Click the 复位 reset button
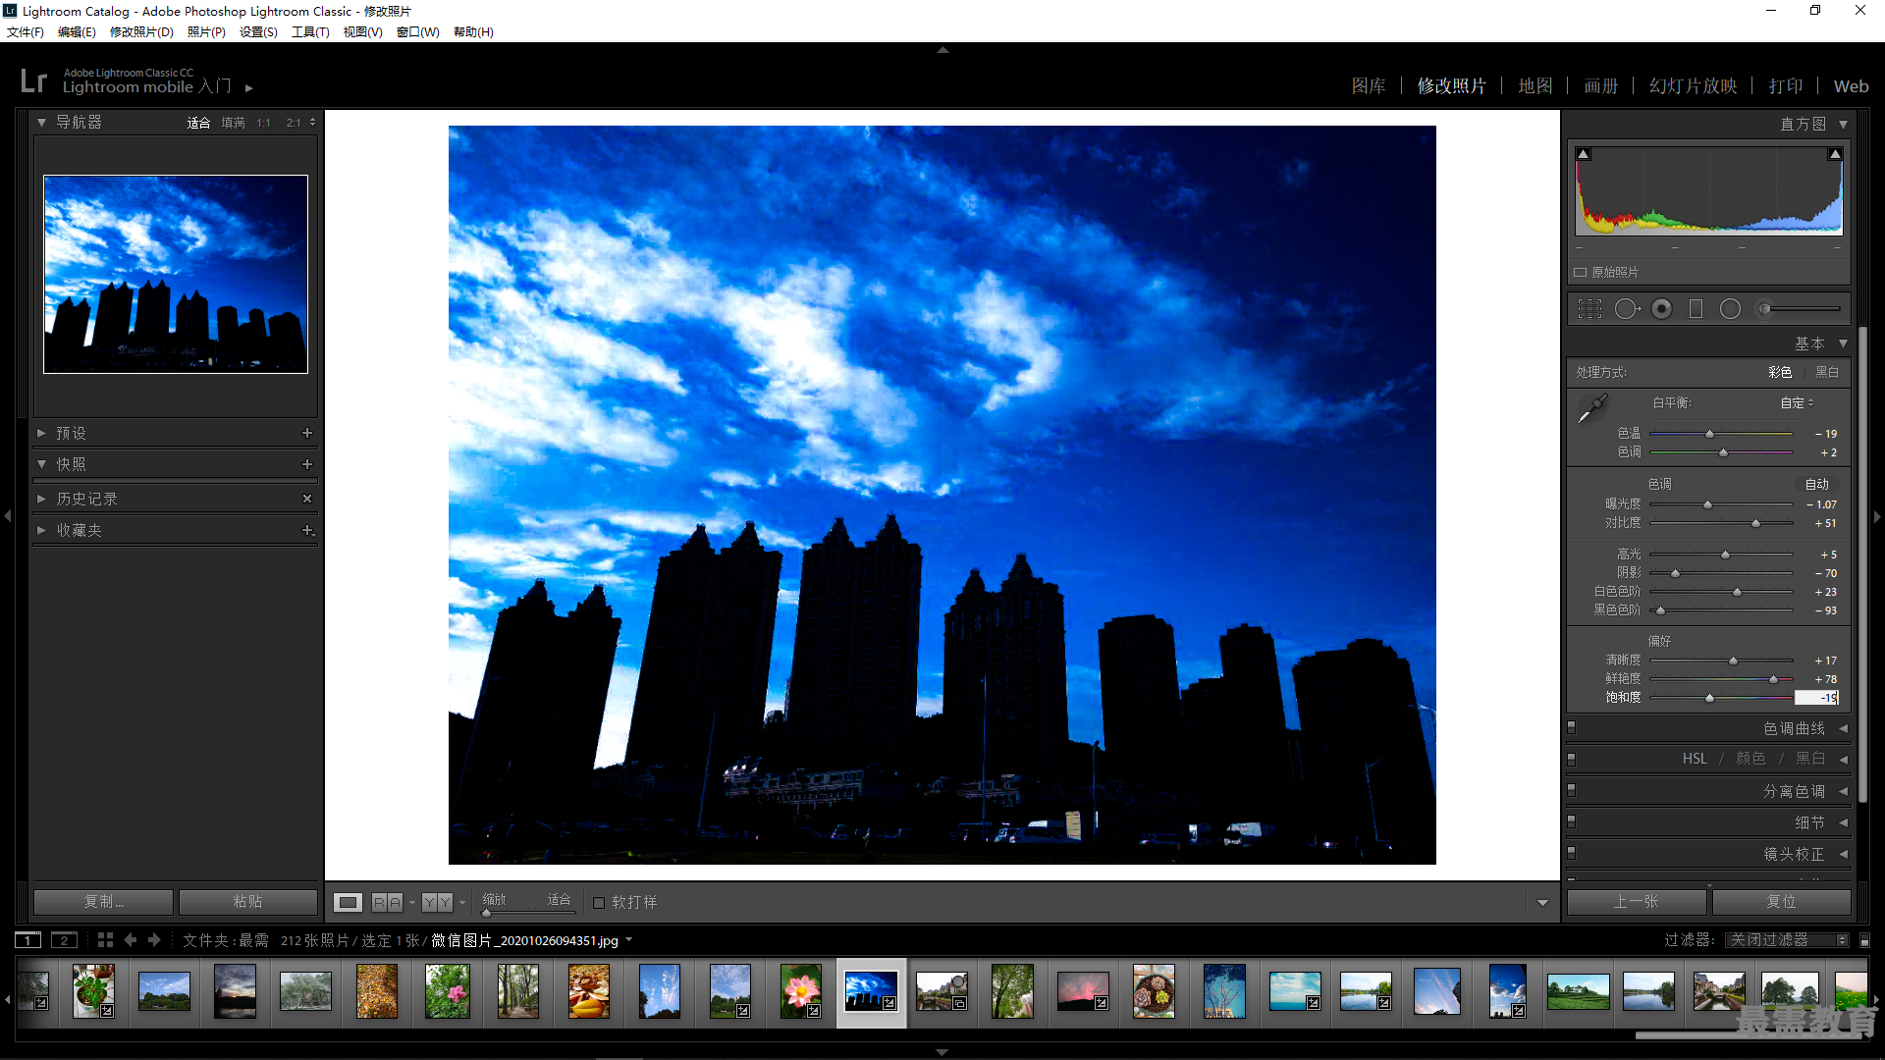1885x1060 pixels. (x=1781, y=902)
